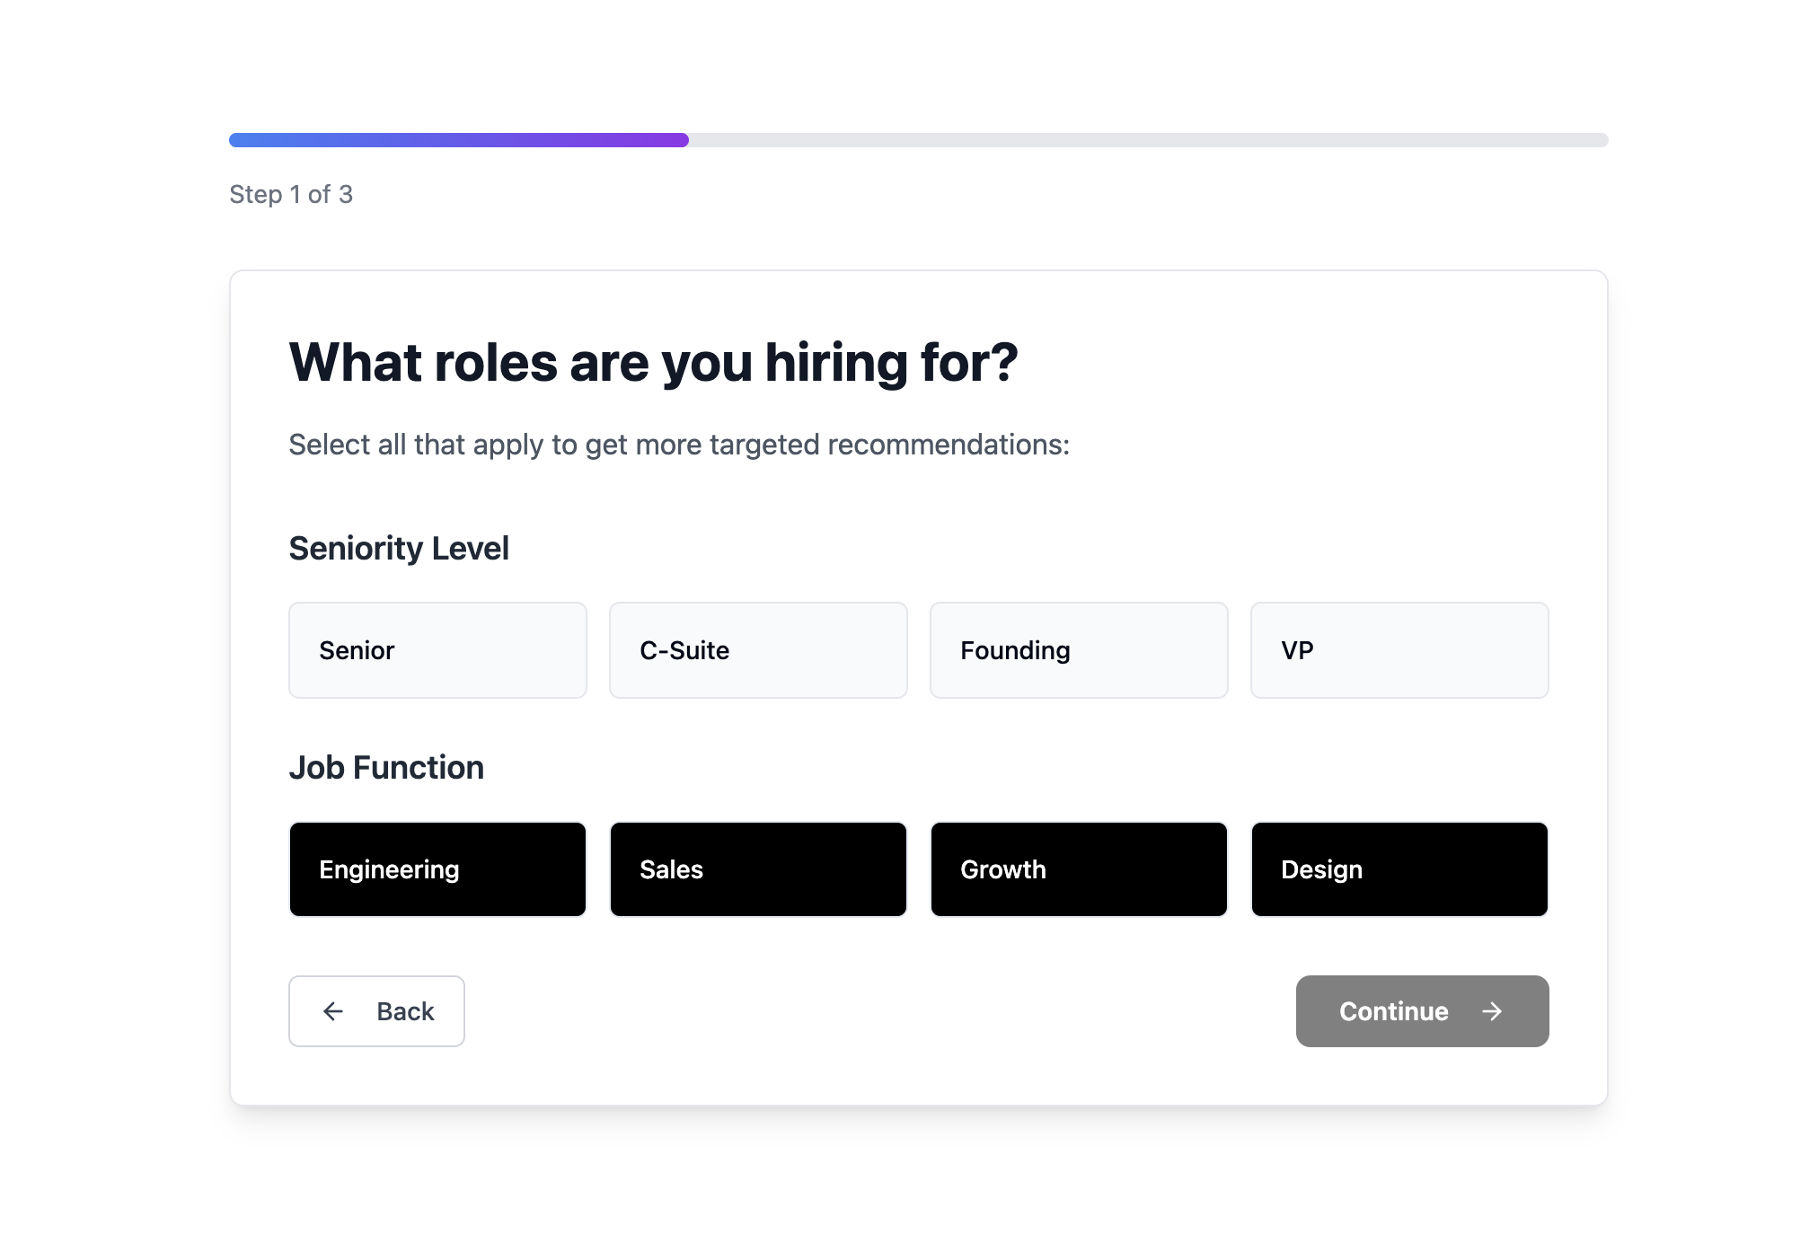Viewport: 1818px width, 1243px height.
Task: Toggle off the Sales job function
Action: click(758, 869)
